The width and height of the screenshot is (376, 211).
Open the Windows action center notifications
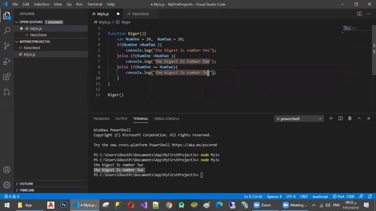click(x=366, y=205)
